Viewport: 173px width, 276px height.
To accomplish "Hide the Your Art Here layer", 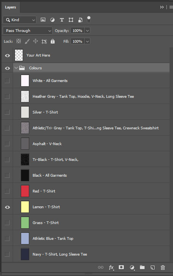I will 7,55.
